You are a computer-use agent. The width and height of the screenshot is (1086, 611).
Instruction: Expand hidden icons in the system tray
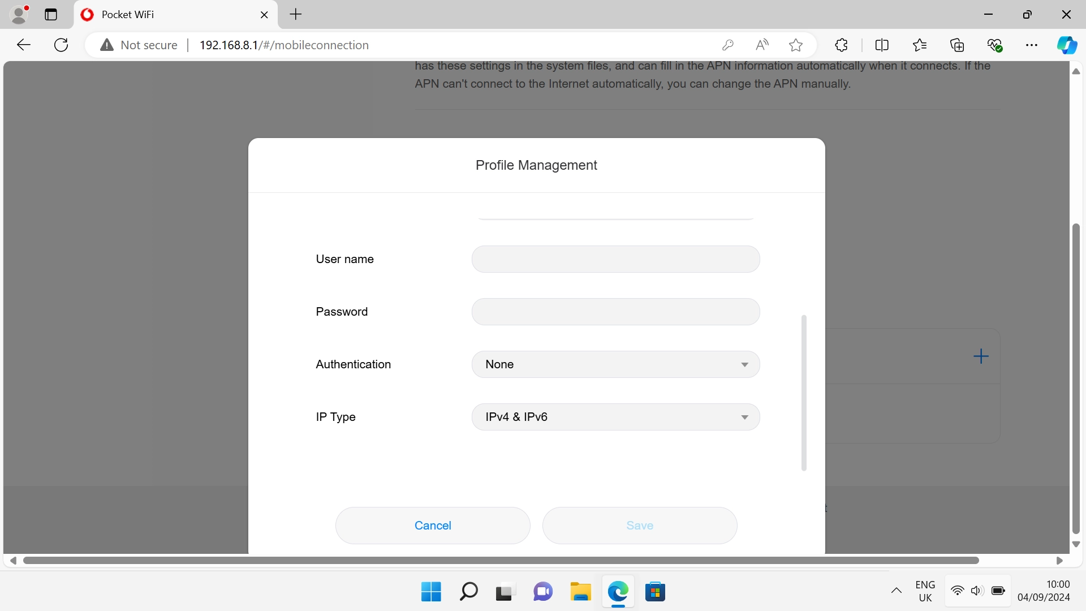(897, 591)
